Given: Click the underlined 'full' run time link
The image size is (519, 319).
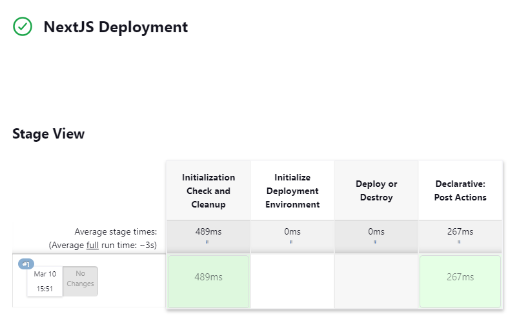Looking at the screenshot, I should coord(93,246).
